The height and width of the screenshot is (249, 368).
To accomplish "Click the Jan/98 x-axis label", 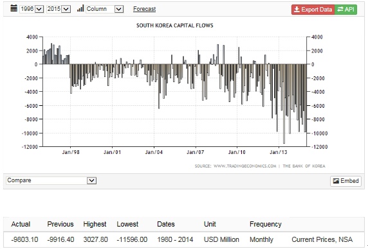I will click(x=71, y=152).
